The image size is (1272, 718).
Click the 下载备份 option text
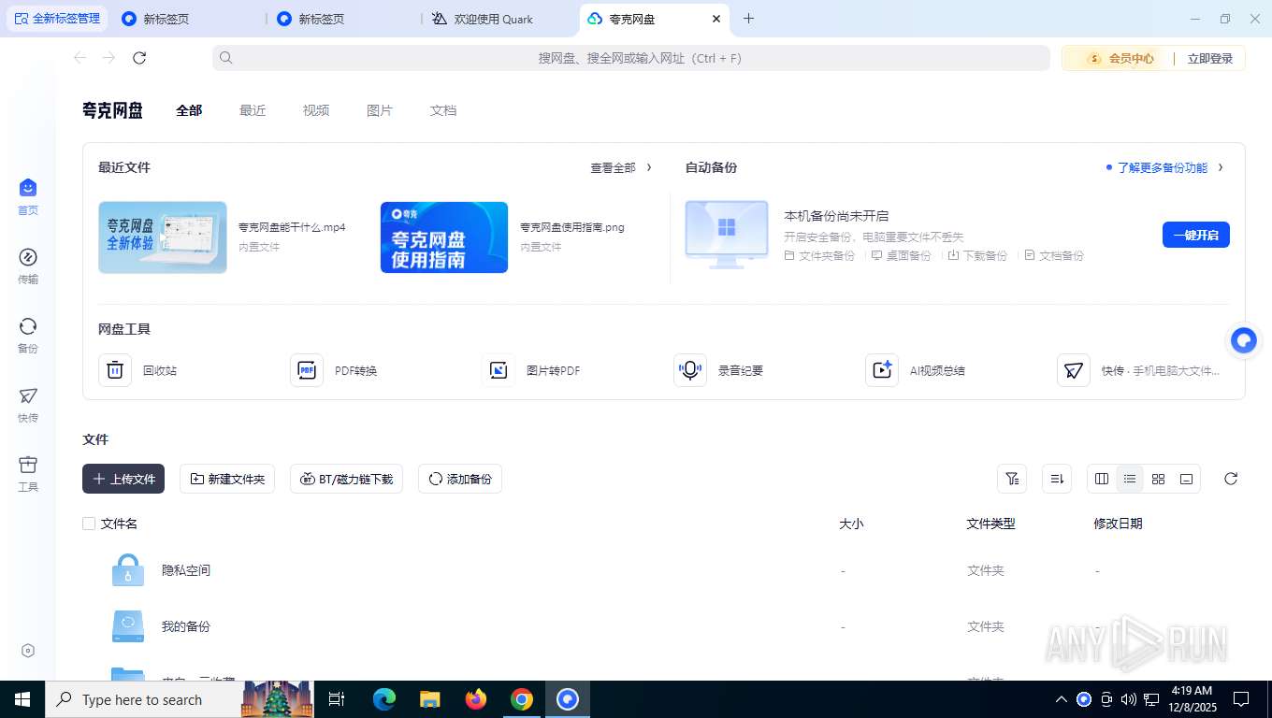[x=985, y=255]
